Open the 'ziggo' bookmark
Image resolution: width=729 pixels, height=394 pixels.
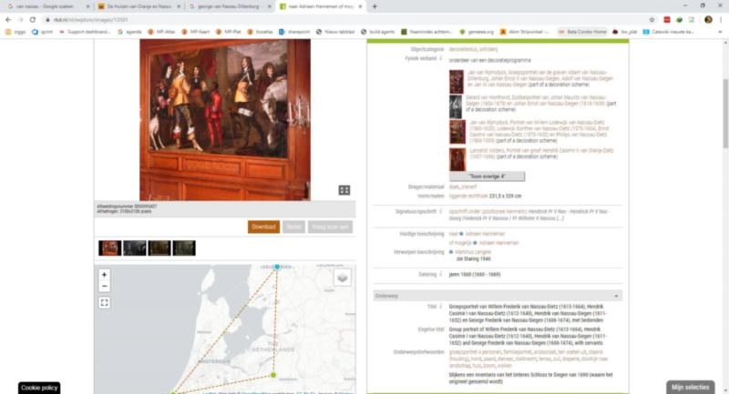[15, 32]
